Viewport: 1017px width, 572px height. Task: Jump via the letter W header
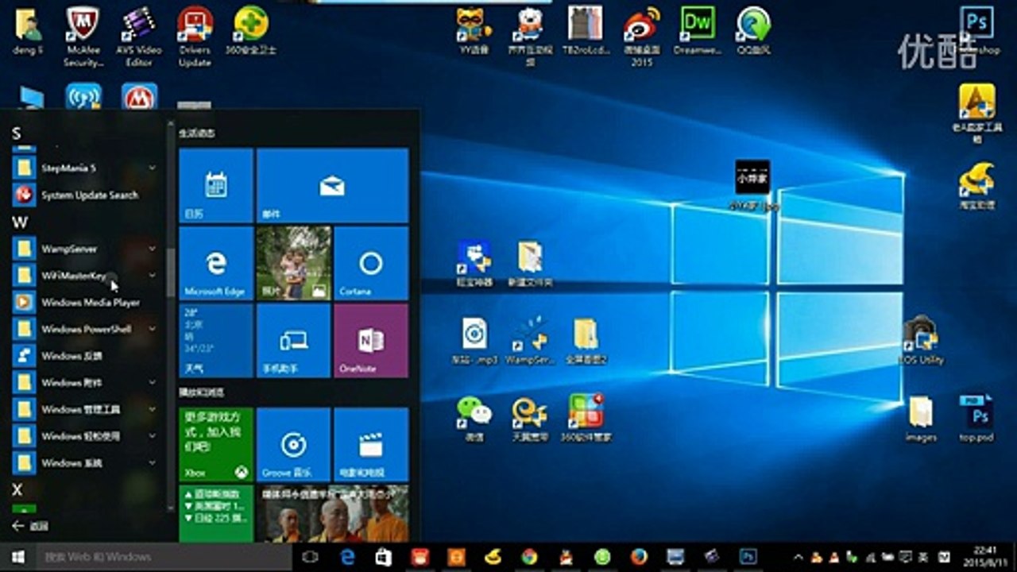[x=19, y=222]
